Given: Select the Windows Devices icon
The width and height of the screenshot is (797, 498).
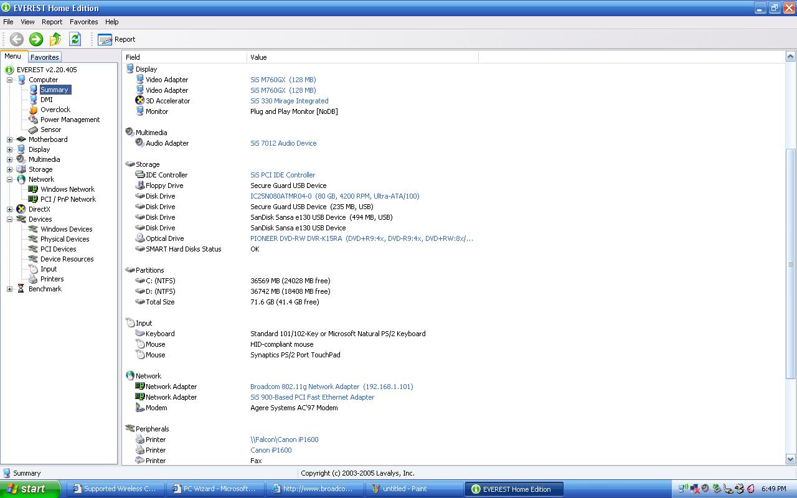Looking at the screenshot, I should pyautogui.click(x=33, y=229).
